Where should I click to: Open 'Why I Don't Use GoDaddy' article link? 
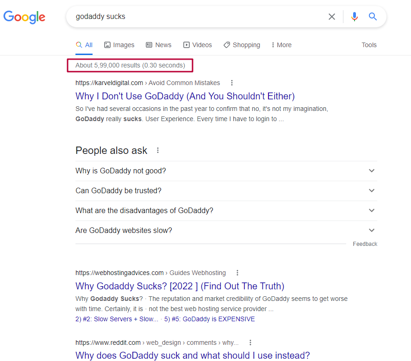pos(185,96)
